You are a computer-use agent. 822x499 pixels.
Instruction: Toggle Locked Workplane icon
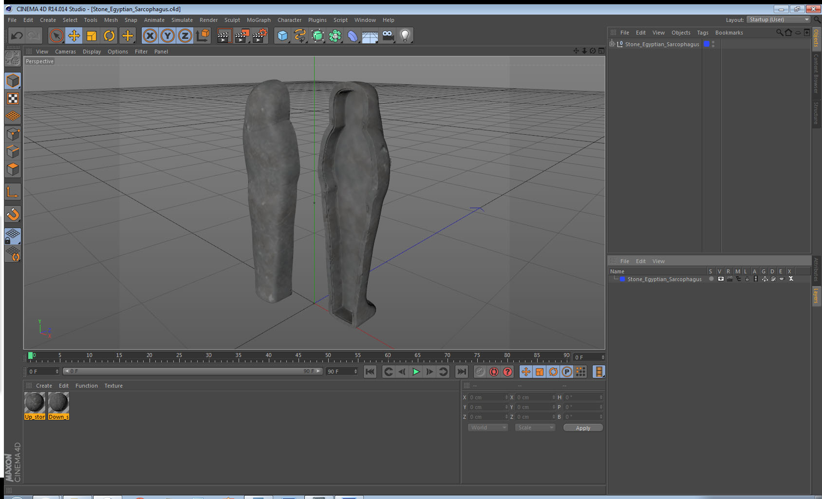pyautogui.click(x=13, y=236)
